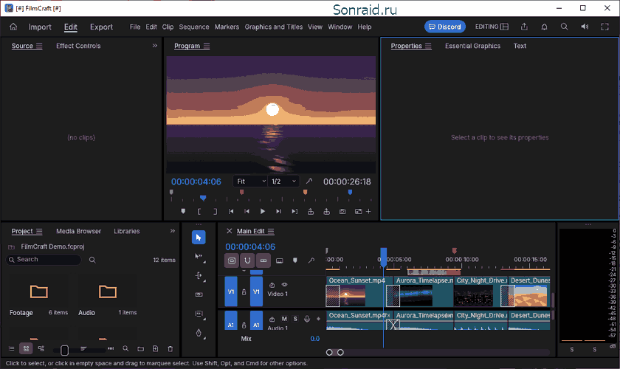The image size is (620, 369).
Task: Open timeline display settings wrench
Action: tap(311, 261)
